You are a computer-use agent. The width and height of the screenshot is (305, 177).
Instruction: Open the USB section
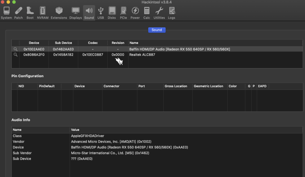point(101,13)
